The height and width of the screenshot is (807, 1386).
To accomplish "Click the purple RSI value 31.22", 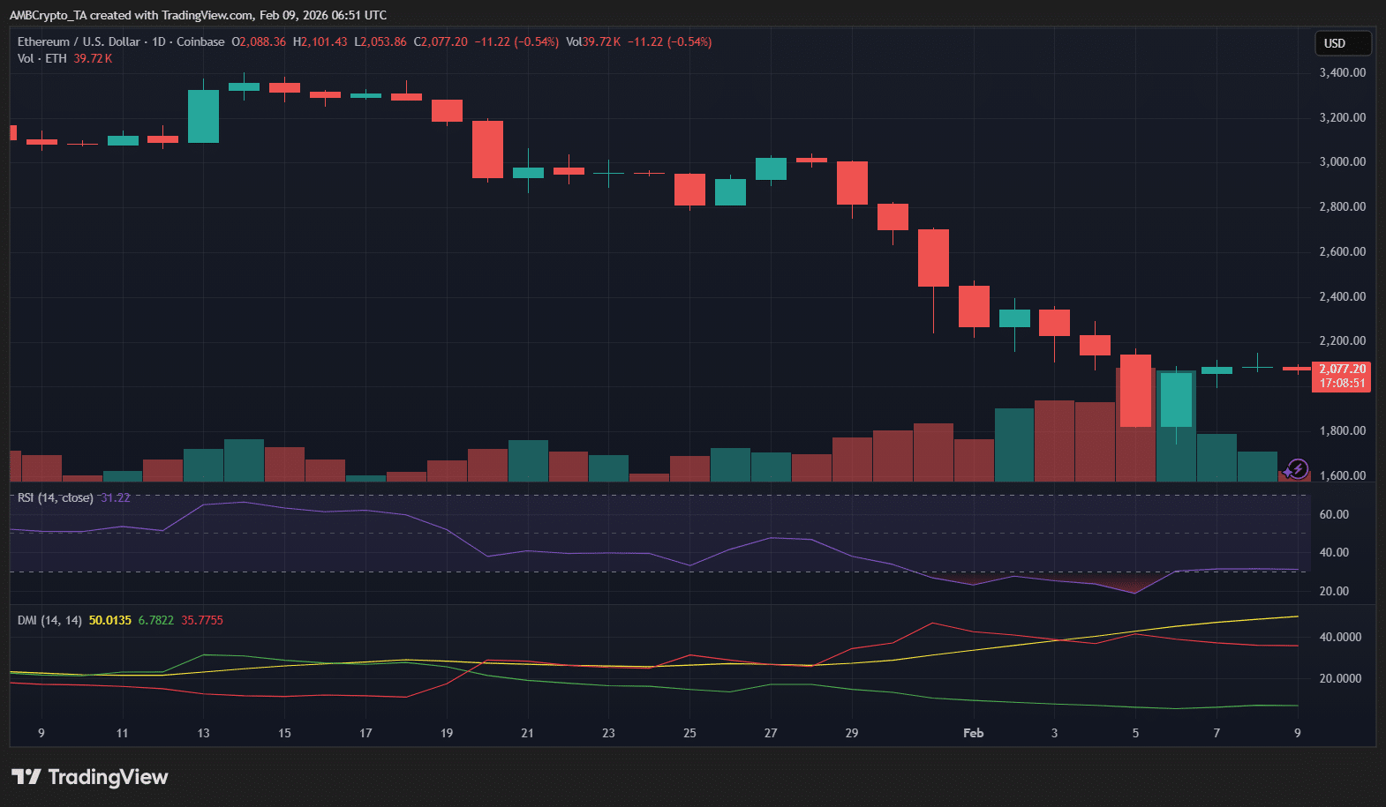I will pyautogui.click(x=116, y=497).
